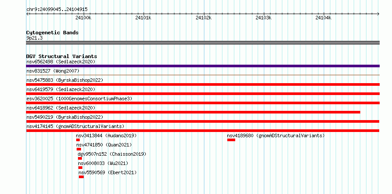Click the thin nsv831527 variant line

(203, 75)
